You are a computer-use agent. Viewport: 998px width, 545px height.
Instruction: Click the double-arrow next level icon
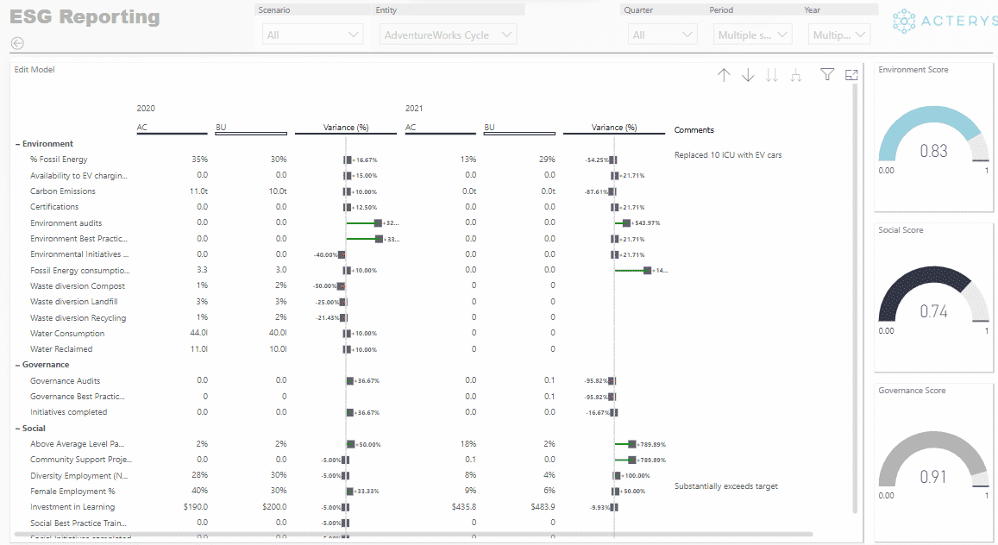pos(771,75)
